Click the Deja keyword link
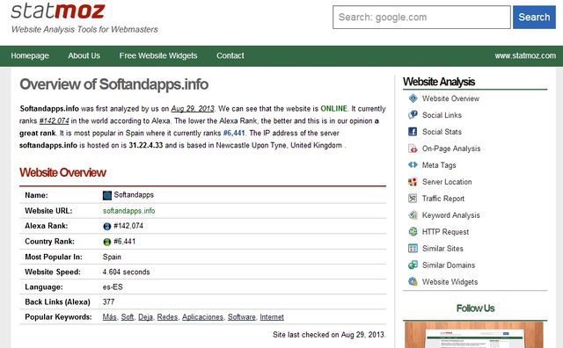The image size is (563, 348). [145, 317]
